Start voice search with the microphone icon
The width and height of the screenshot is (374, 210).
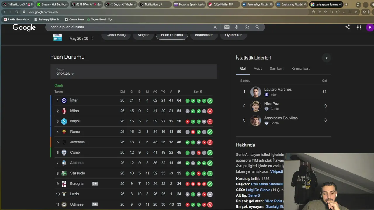coord(237,27)
